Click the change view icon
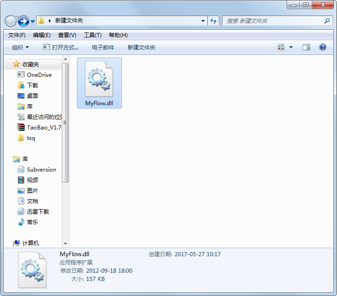 tap(281, 47)
